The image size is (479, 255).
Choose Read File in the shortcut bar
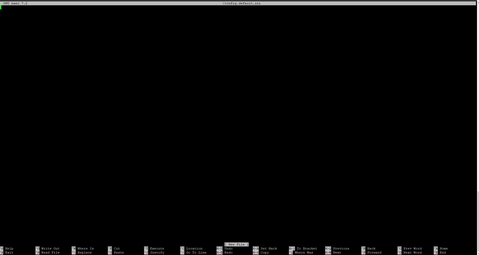[x=50, y=252]
